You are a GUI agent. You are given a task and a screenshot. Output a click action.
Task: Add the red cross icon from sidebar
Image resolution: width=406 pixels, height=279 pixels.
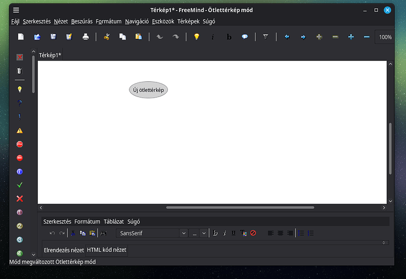point(19,199)
